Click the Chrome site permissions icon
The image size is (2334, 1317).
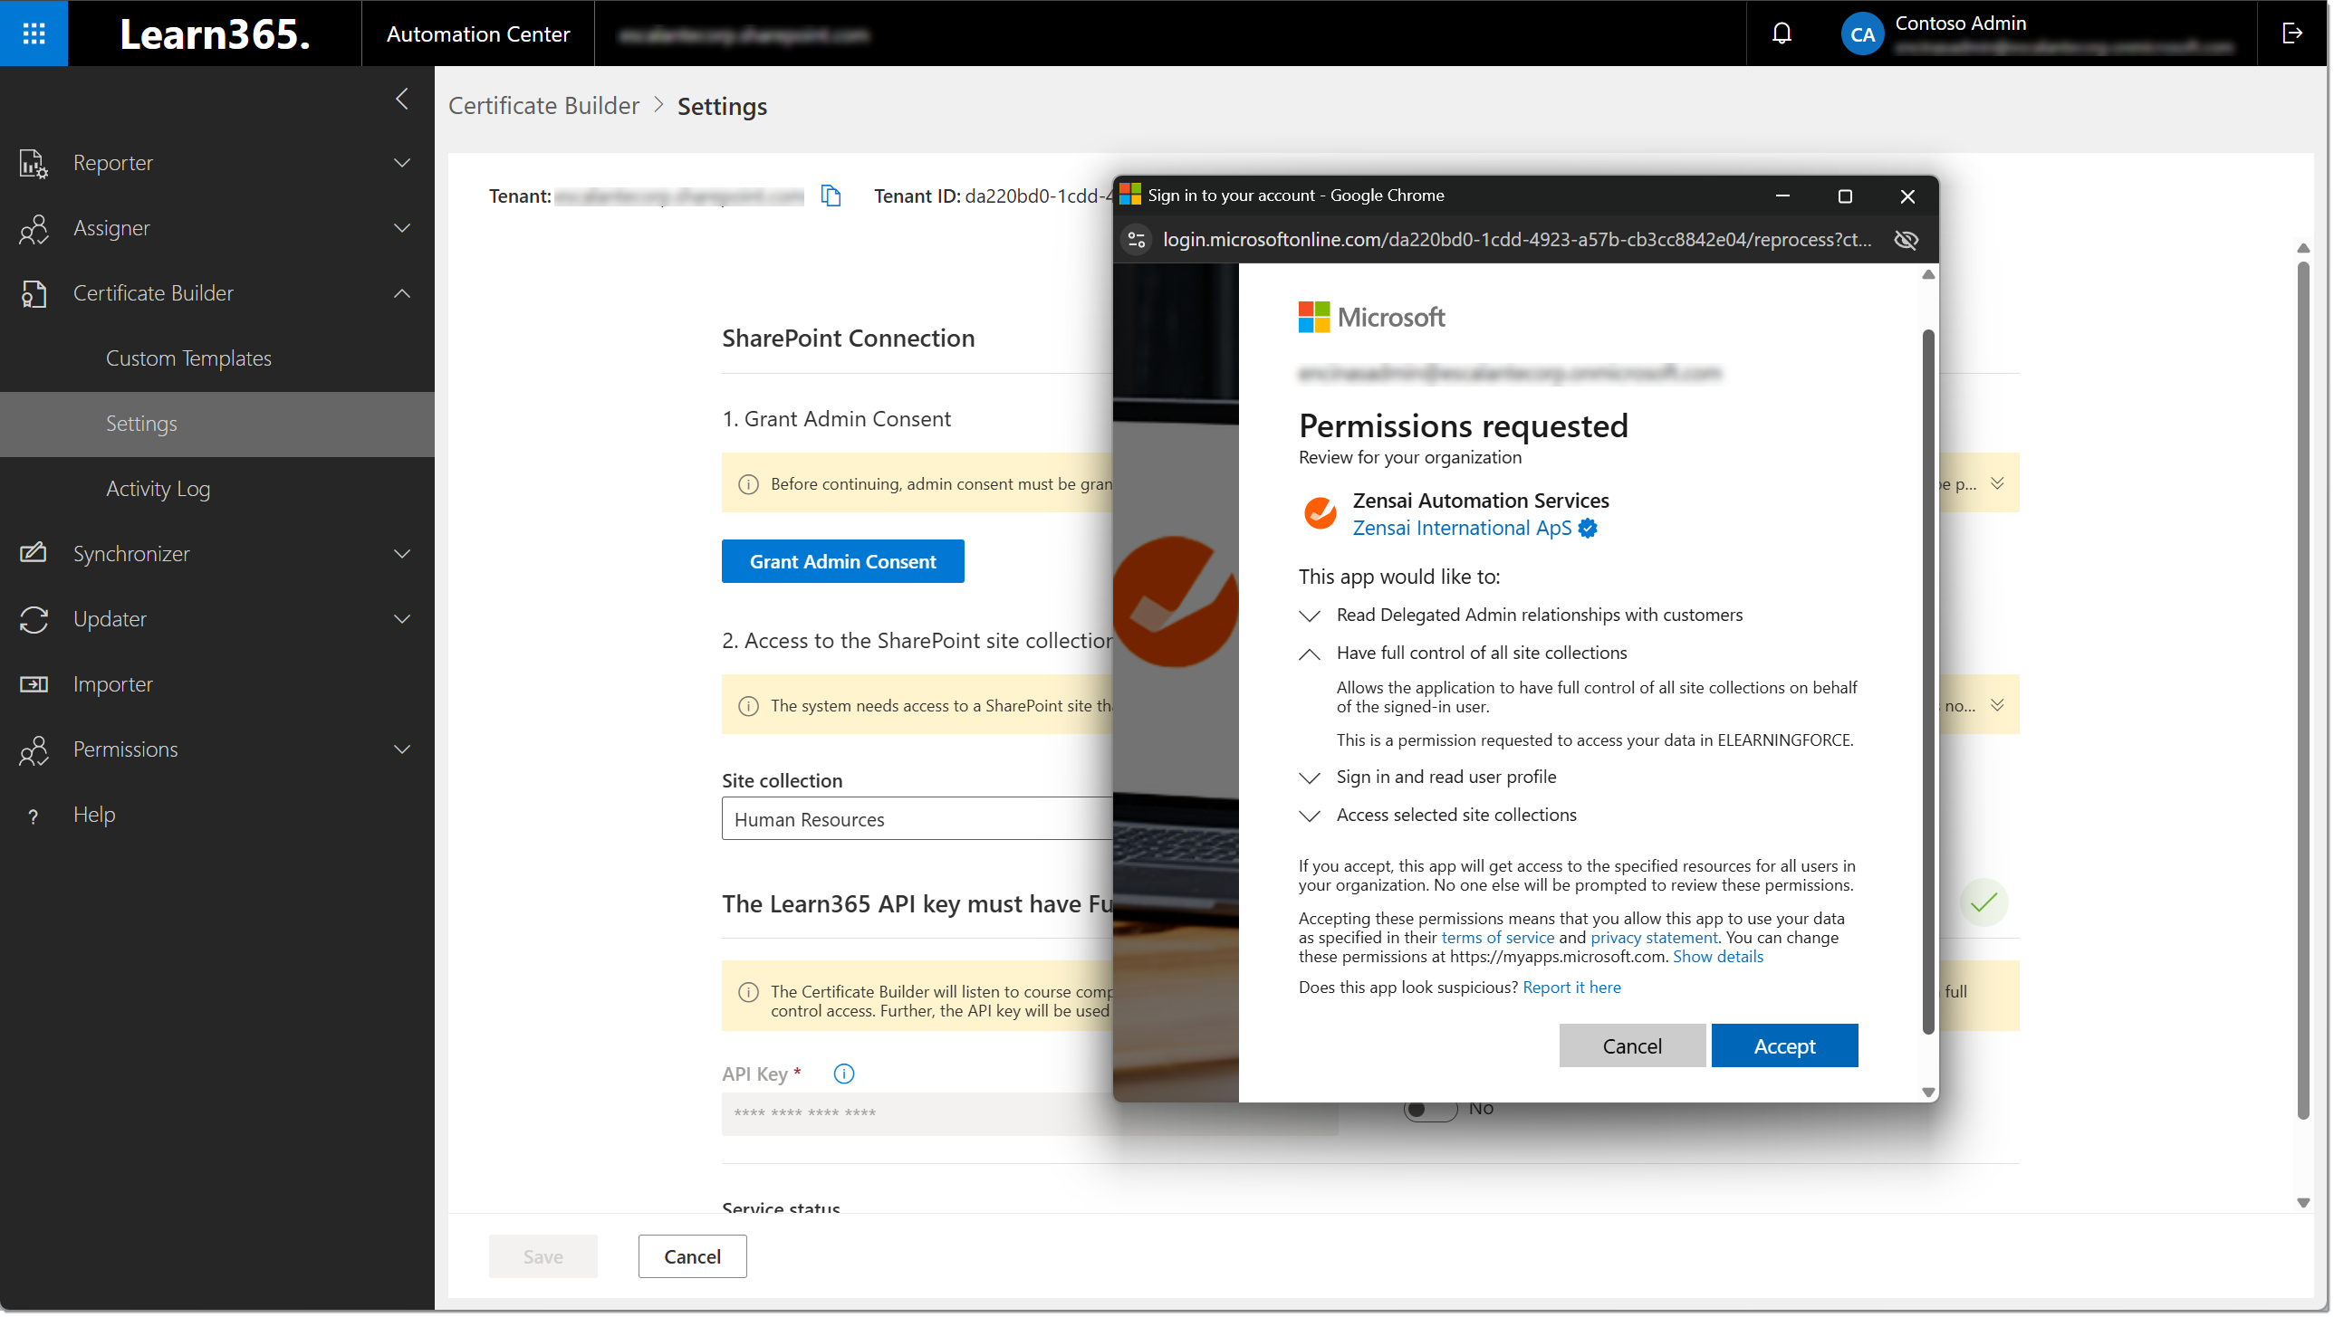click(1135, 239)
